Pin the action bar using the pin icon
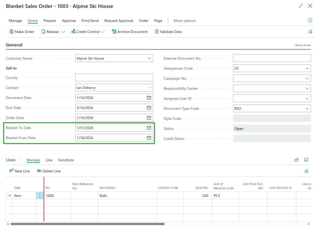This screenshot has width=316, height=227. (x=310, y=32)
